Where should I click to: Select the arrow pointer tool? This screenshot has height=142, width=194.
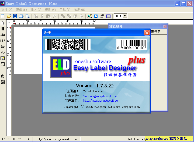3,23
